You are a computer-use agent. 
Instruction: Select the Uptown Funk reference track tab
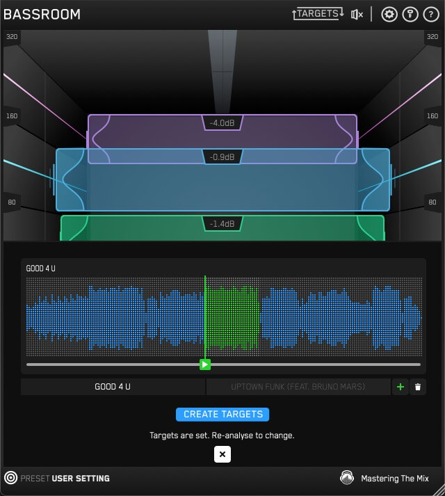298,387
